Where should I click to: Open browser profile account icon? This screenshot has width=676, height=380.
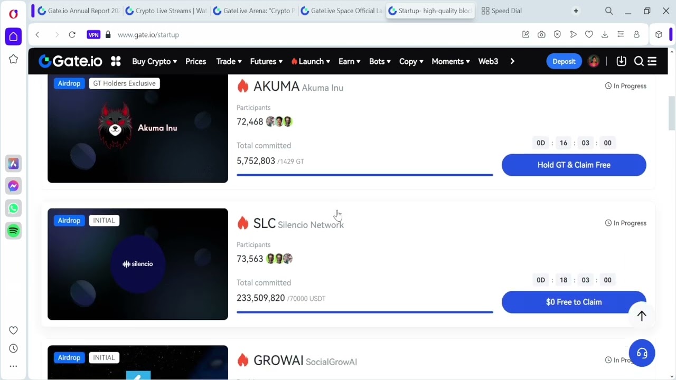point(636,34)
